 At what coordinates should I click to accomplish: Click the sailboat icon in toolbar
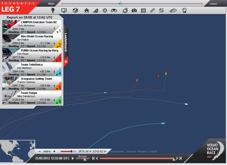(x=96, y=10)
